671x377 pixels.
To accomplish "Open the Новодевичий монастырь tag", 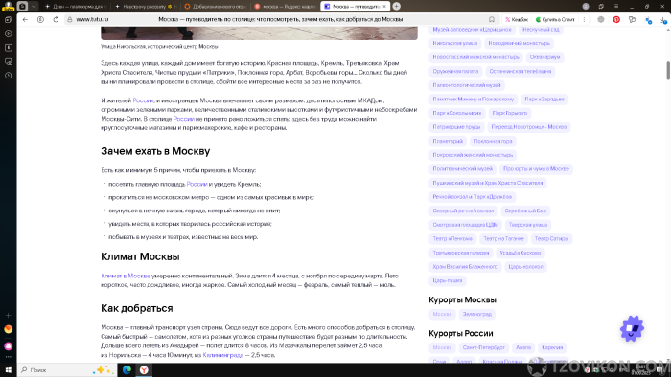I will (x=520, y=43).
